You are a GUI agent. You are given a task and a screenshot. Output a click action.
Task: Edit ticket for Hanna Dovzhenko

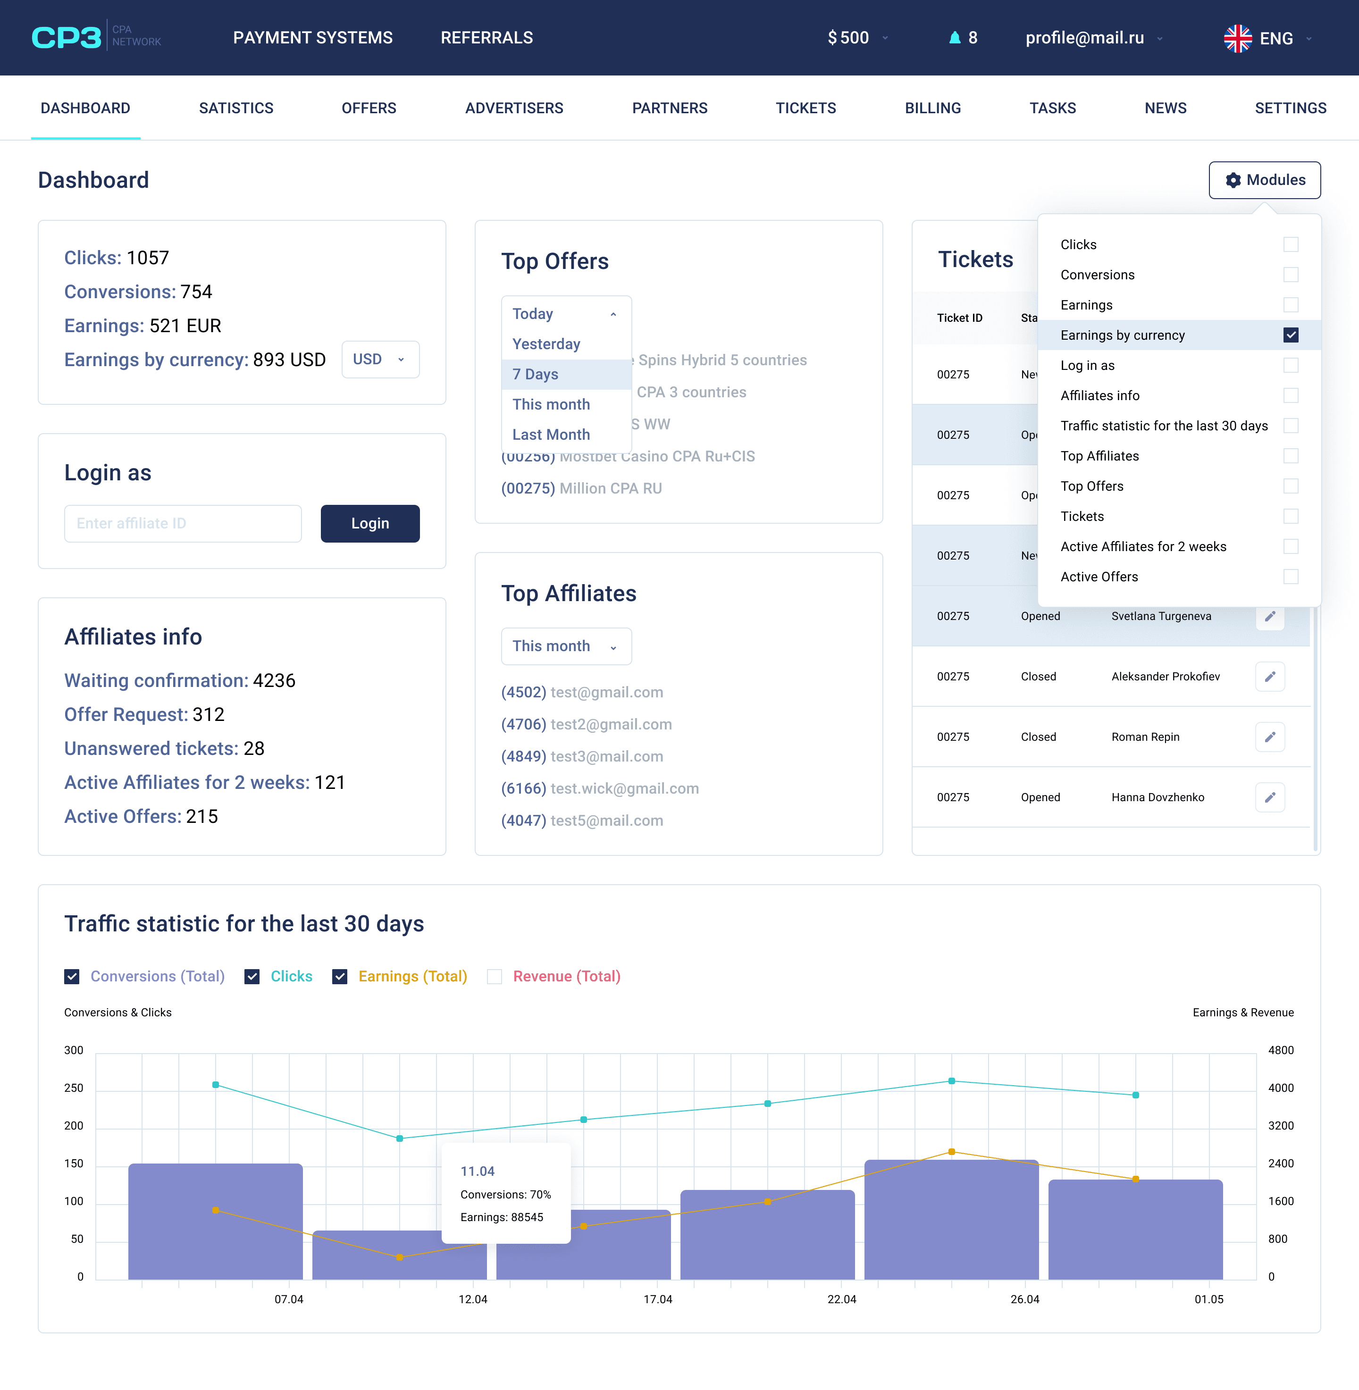(1270, 798)
